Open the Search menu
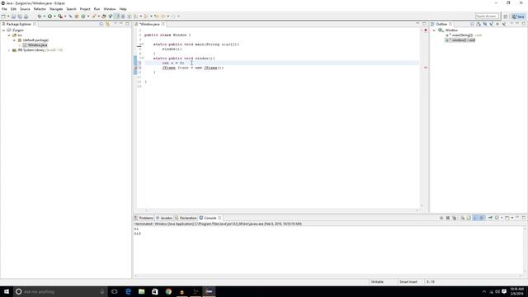This screenshot has height=297, width=528. coord(71,9)
